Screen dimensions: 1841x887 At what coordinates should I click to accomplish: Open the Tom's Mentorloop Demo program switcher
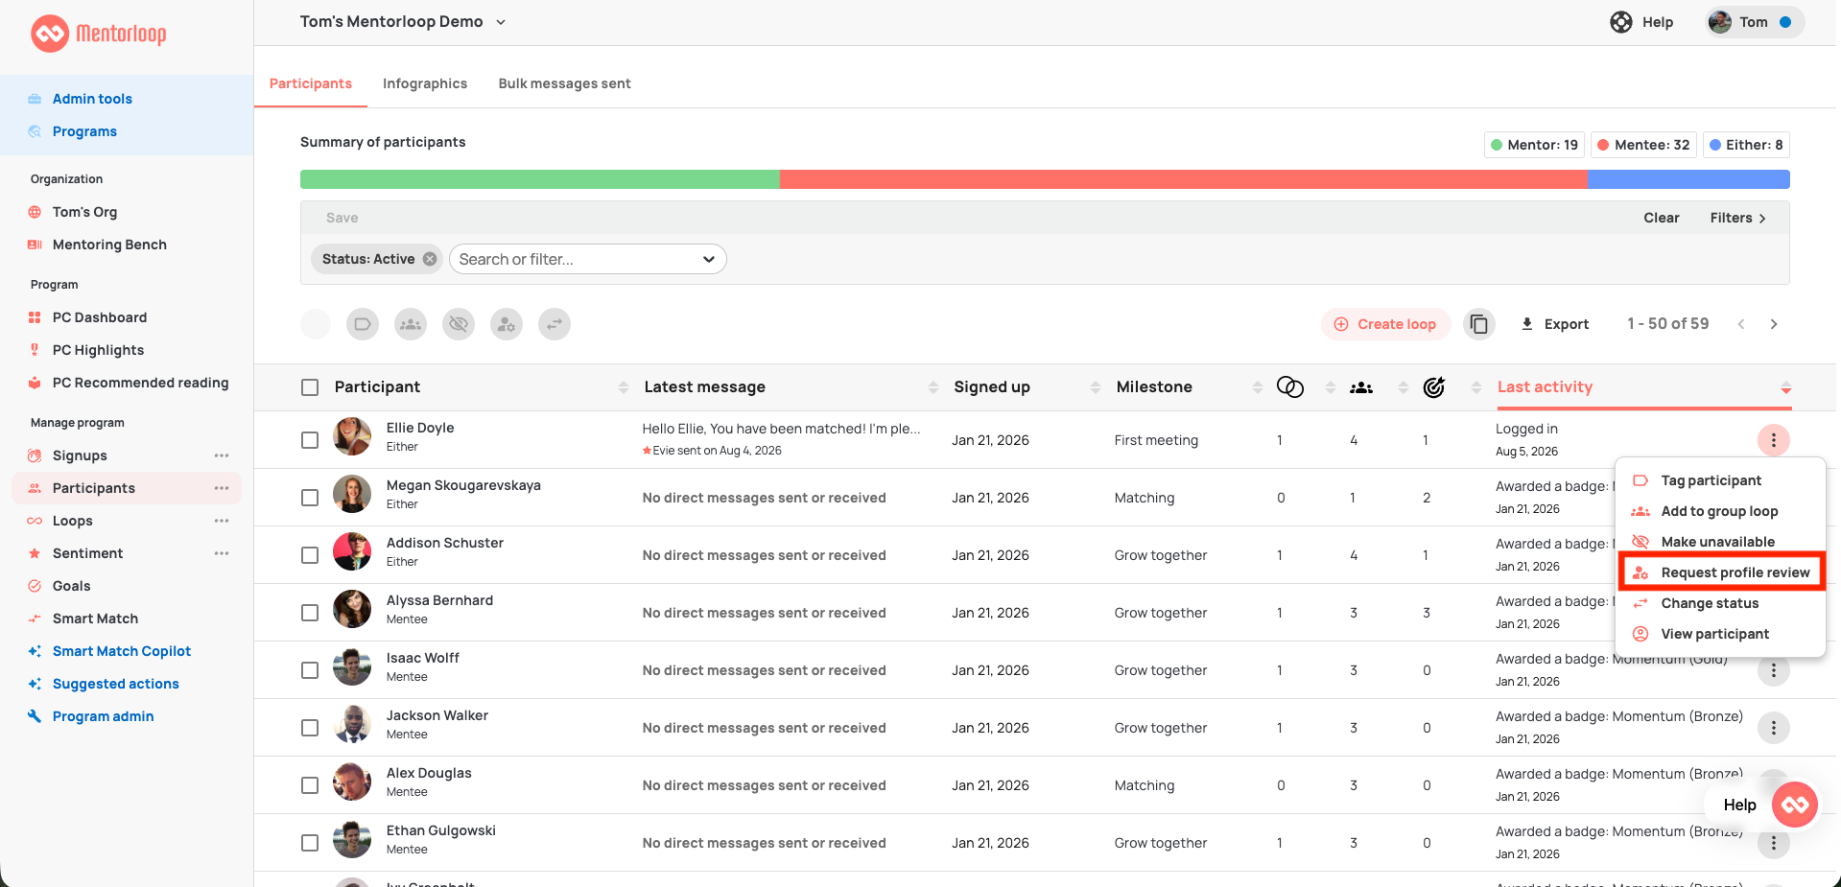pyautogui.click(x=403, y=22)
